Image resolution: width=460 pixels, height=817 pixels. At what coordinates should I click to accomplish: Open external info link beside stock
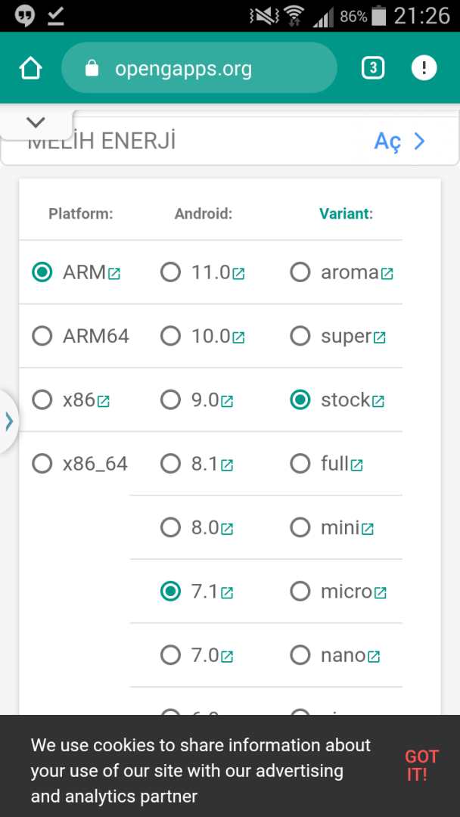tap(378, 401)
